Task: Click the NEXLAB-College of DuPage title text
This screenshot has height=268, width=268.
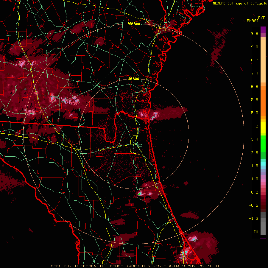Action: (238, 3)
